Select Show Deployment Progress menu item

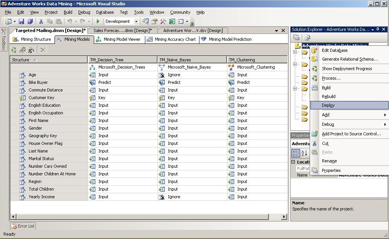tap(350, 69)
